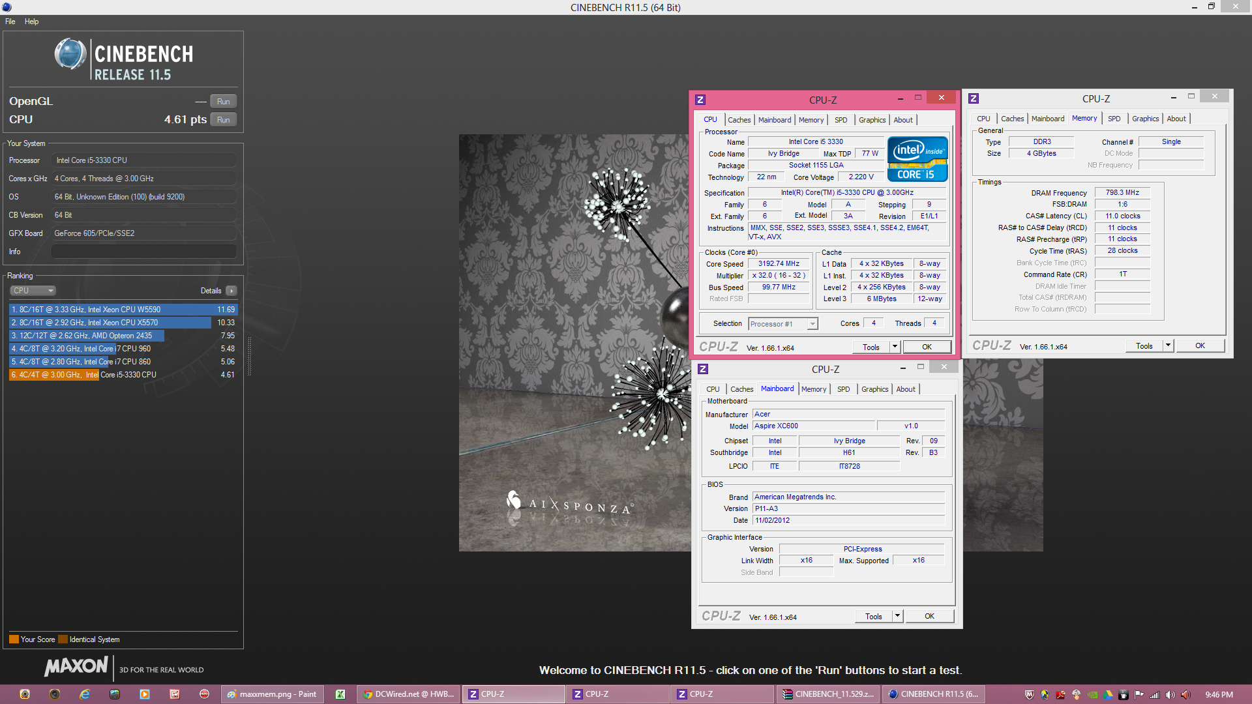Click OK in Memory CPU-Z window
1252x704 pixels.
click(x=1200, y=345)
